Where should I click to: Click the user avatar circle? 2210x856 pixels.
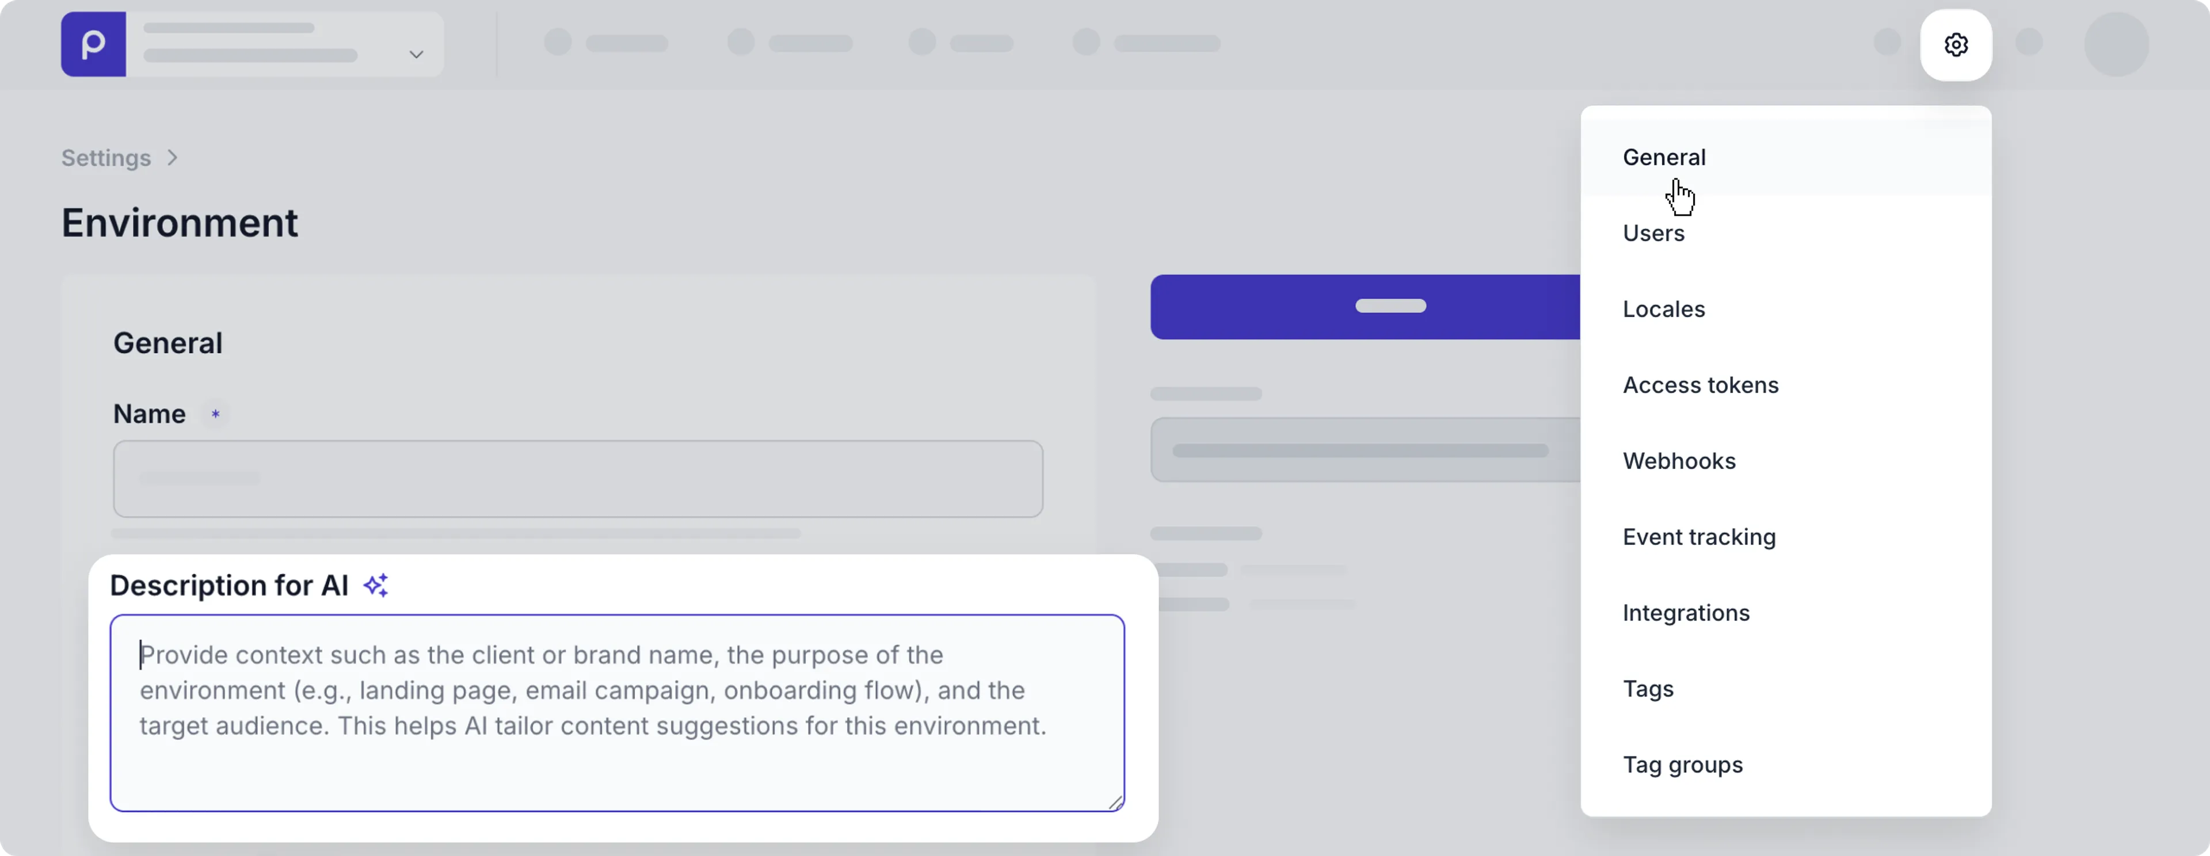(x=2116, y=45)
